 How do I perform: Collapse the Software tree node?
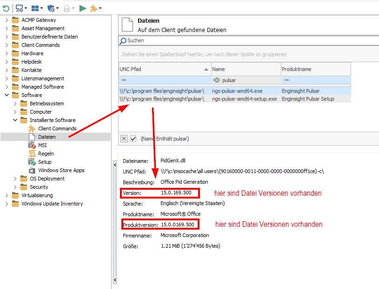point(7,95)
